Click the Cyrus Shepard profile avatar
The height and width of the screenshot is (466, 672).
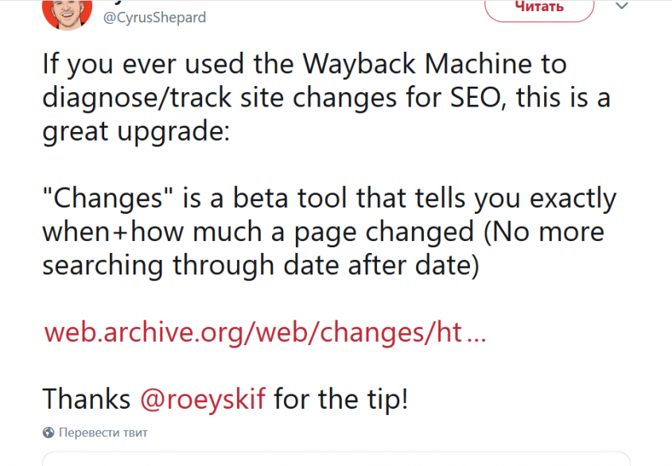click(68, 12)
